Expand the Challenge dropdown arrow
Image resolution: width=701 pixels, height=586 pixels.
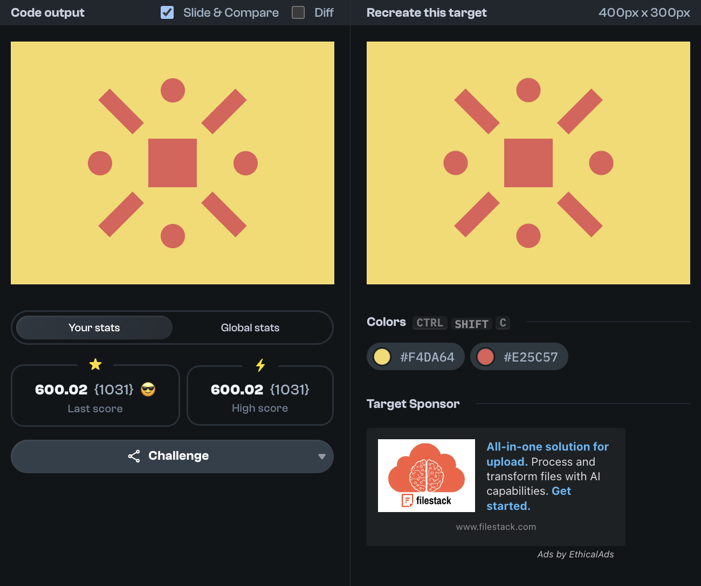point(322,456)
